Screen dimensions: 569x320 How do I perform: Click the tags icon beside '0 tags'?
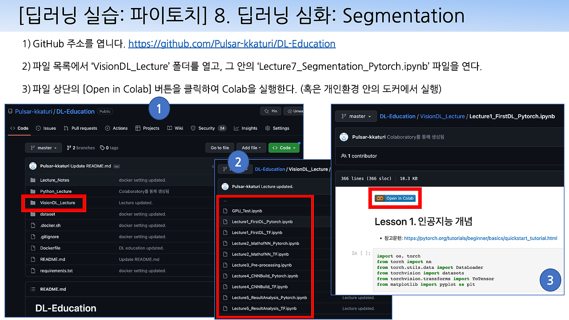(102, 148)
